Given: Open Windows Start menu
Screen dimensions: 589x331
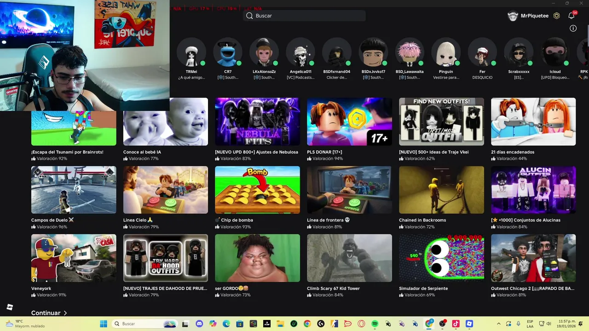Looking at the screenshot, I should pos(104,324).
